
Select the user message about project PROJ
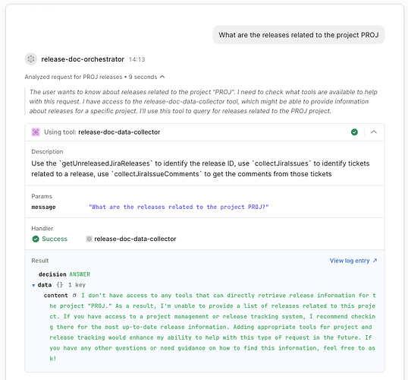pos(299,35)
